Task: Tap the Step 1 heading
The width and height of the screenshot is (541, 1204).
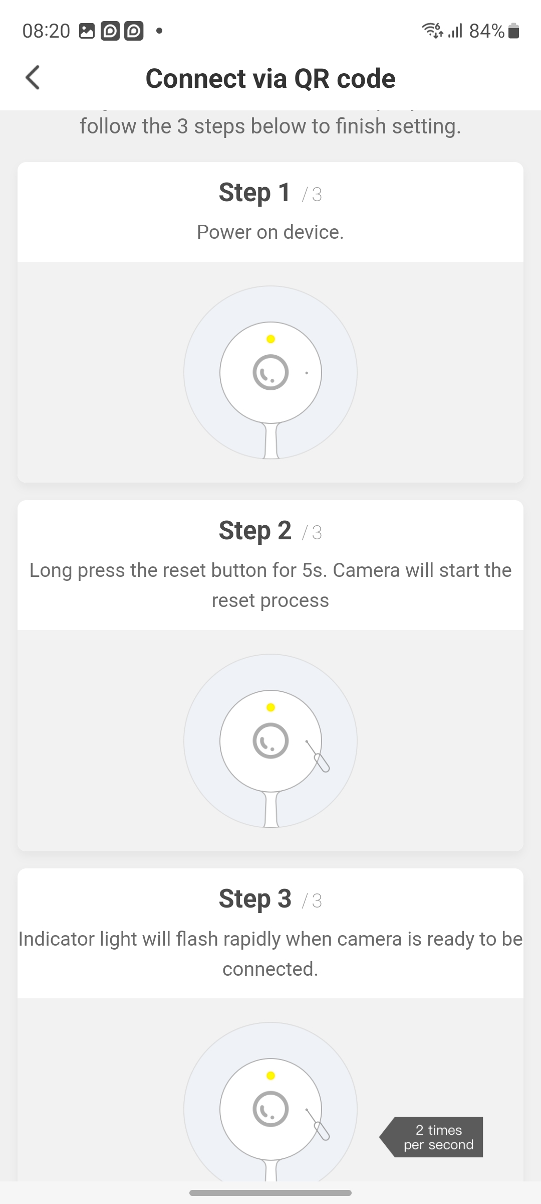Action: point(255,193)
